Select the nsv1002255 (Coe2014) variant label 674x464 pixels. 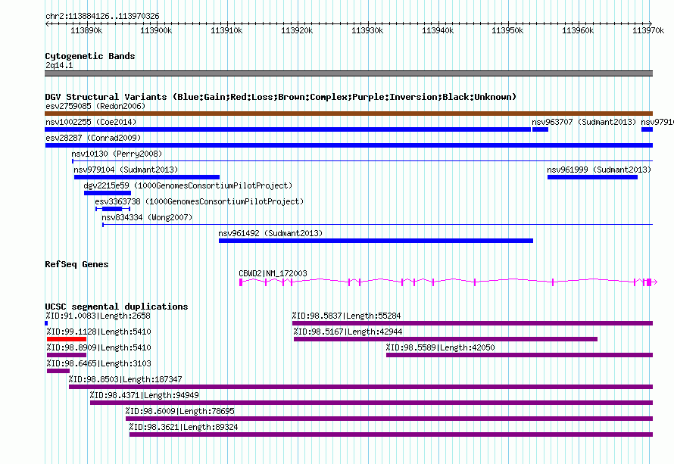point(91,122)
